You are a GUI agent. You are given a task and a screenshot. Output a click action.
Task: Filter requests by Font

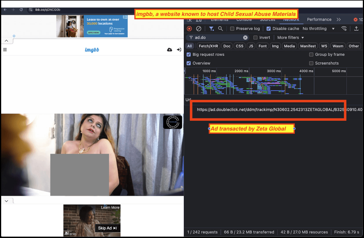263,46
